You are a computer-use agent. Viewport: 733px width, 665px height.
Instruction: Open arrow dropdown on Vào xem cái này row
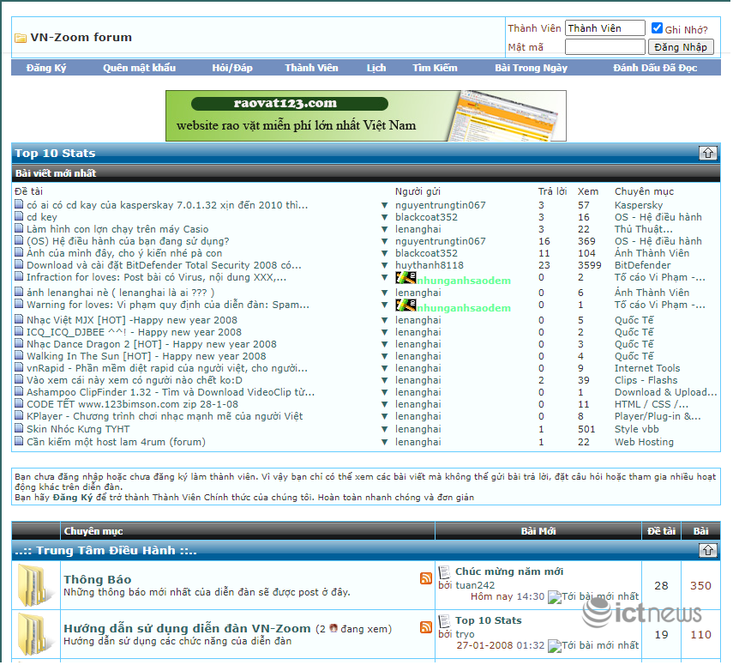(384, 380)
